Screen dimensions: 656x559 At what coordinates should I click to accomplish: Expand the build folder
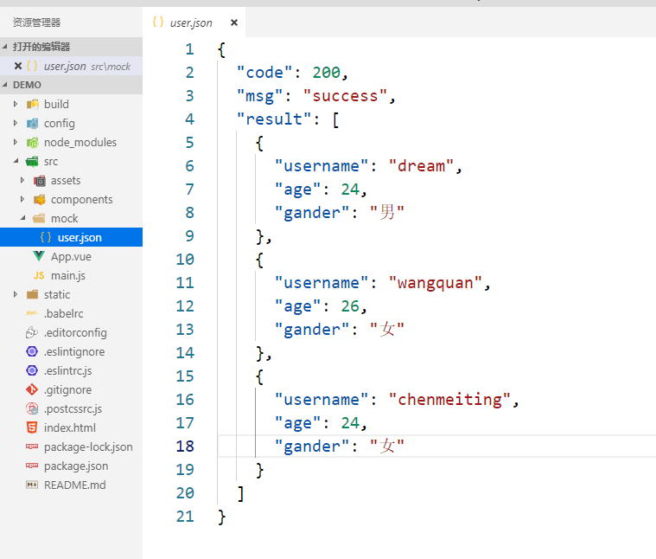[x=16, y=104]
